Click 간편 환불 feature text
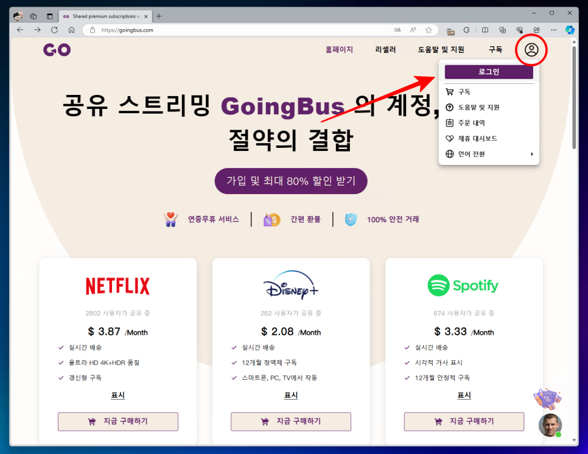The width and height of the screenshot is (588, 454). point(306,219)
